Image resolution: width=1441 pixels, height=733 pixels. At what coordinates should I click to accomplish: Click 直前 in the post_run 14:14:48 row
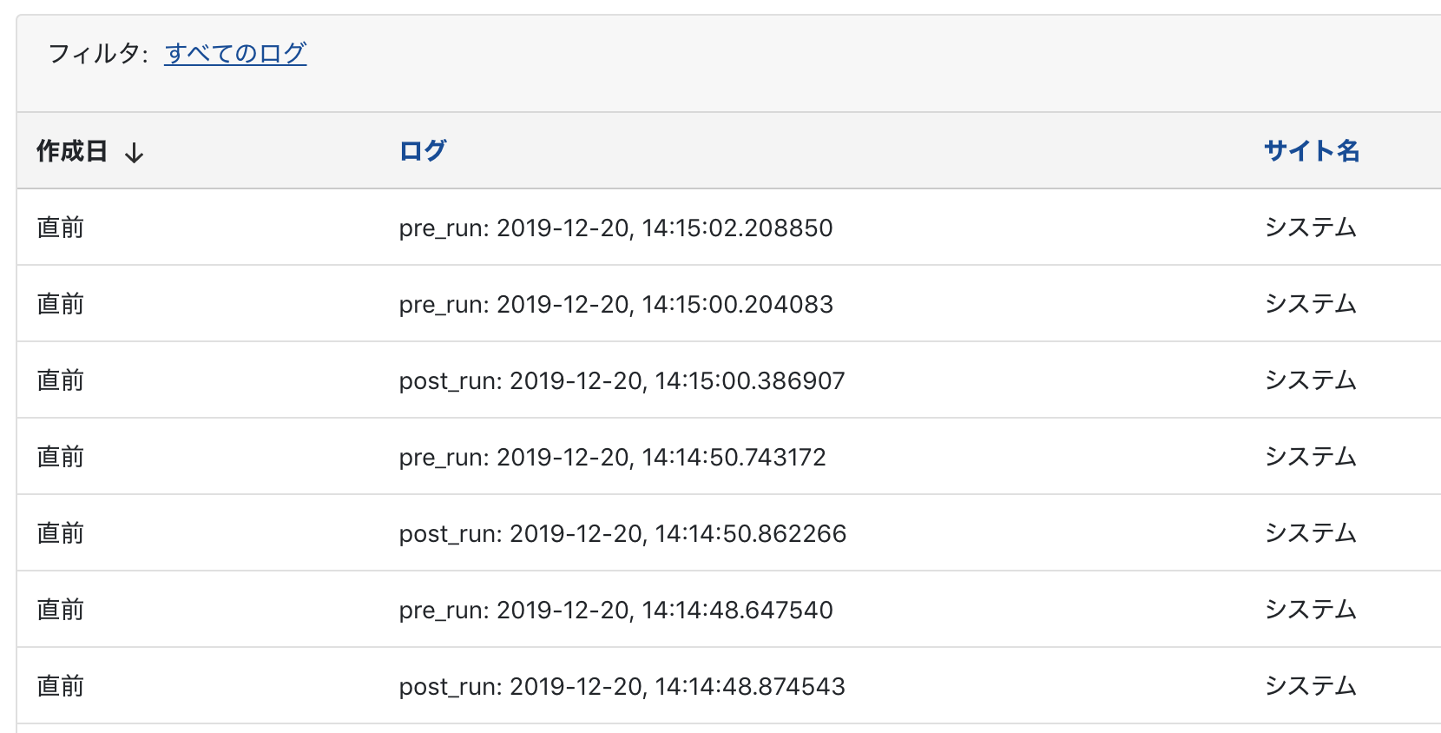(x=61, y=686)
